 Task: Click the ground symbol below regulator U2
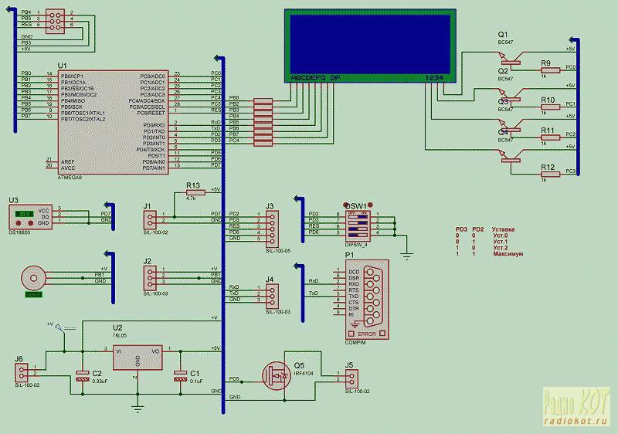pos(138,409)
